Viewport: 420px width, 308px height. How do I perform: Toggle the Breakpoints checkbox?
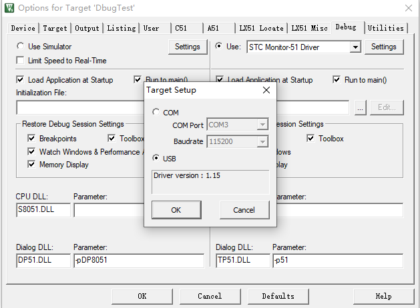click(x=31, y=139)
